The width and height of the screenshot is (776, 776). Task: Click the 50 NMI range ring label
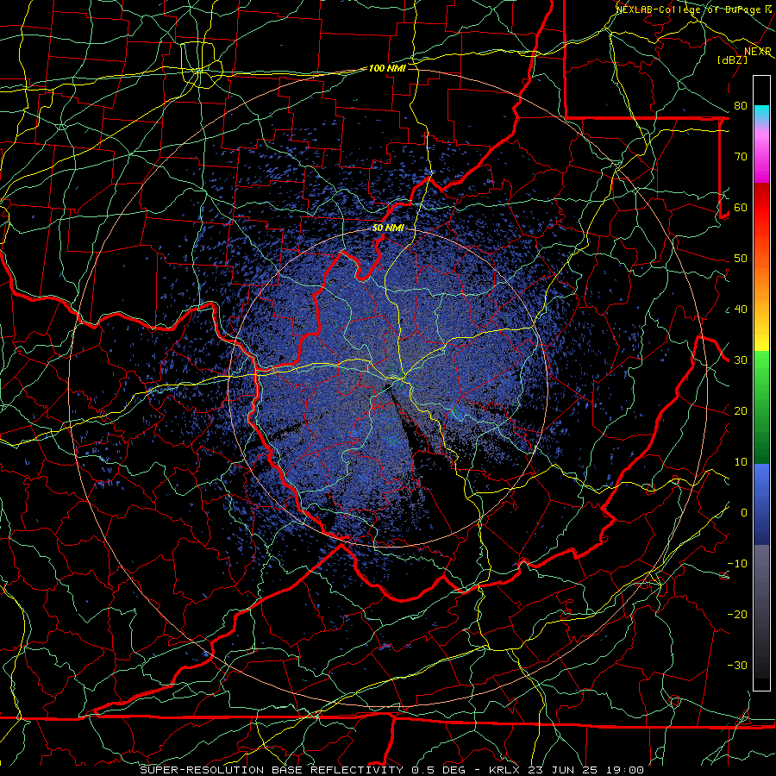388,228
